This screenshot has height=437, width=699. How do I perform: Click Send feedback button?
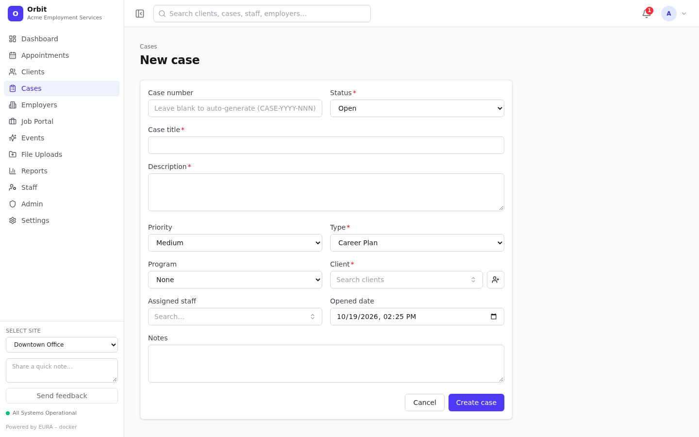coord(62,396)
